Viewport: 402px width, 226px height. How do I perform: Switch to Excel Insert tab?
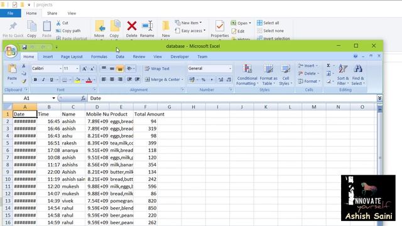pyautogui.click(x=48, y=56)
